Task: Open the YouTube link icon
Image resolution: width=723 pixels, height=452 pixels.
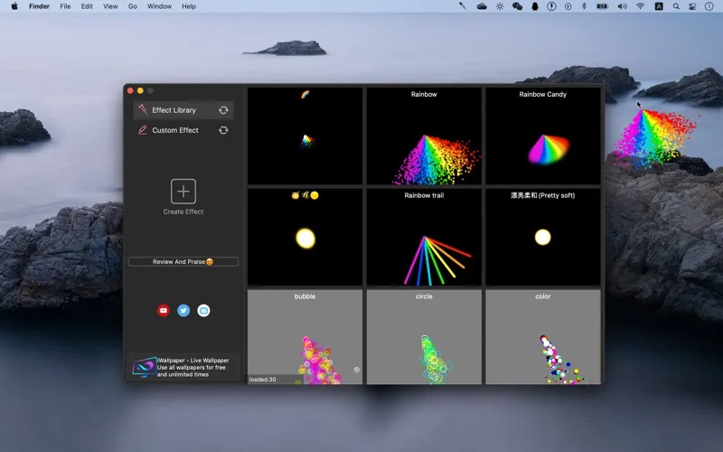Action: (164, 310)
